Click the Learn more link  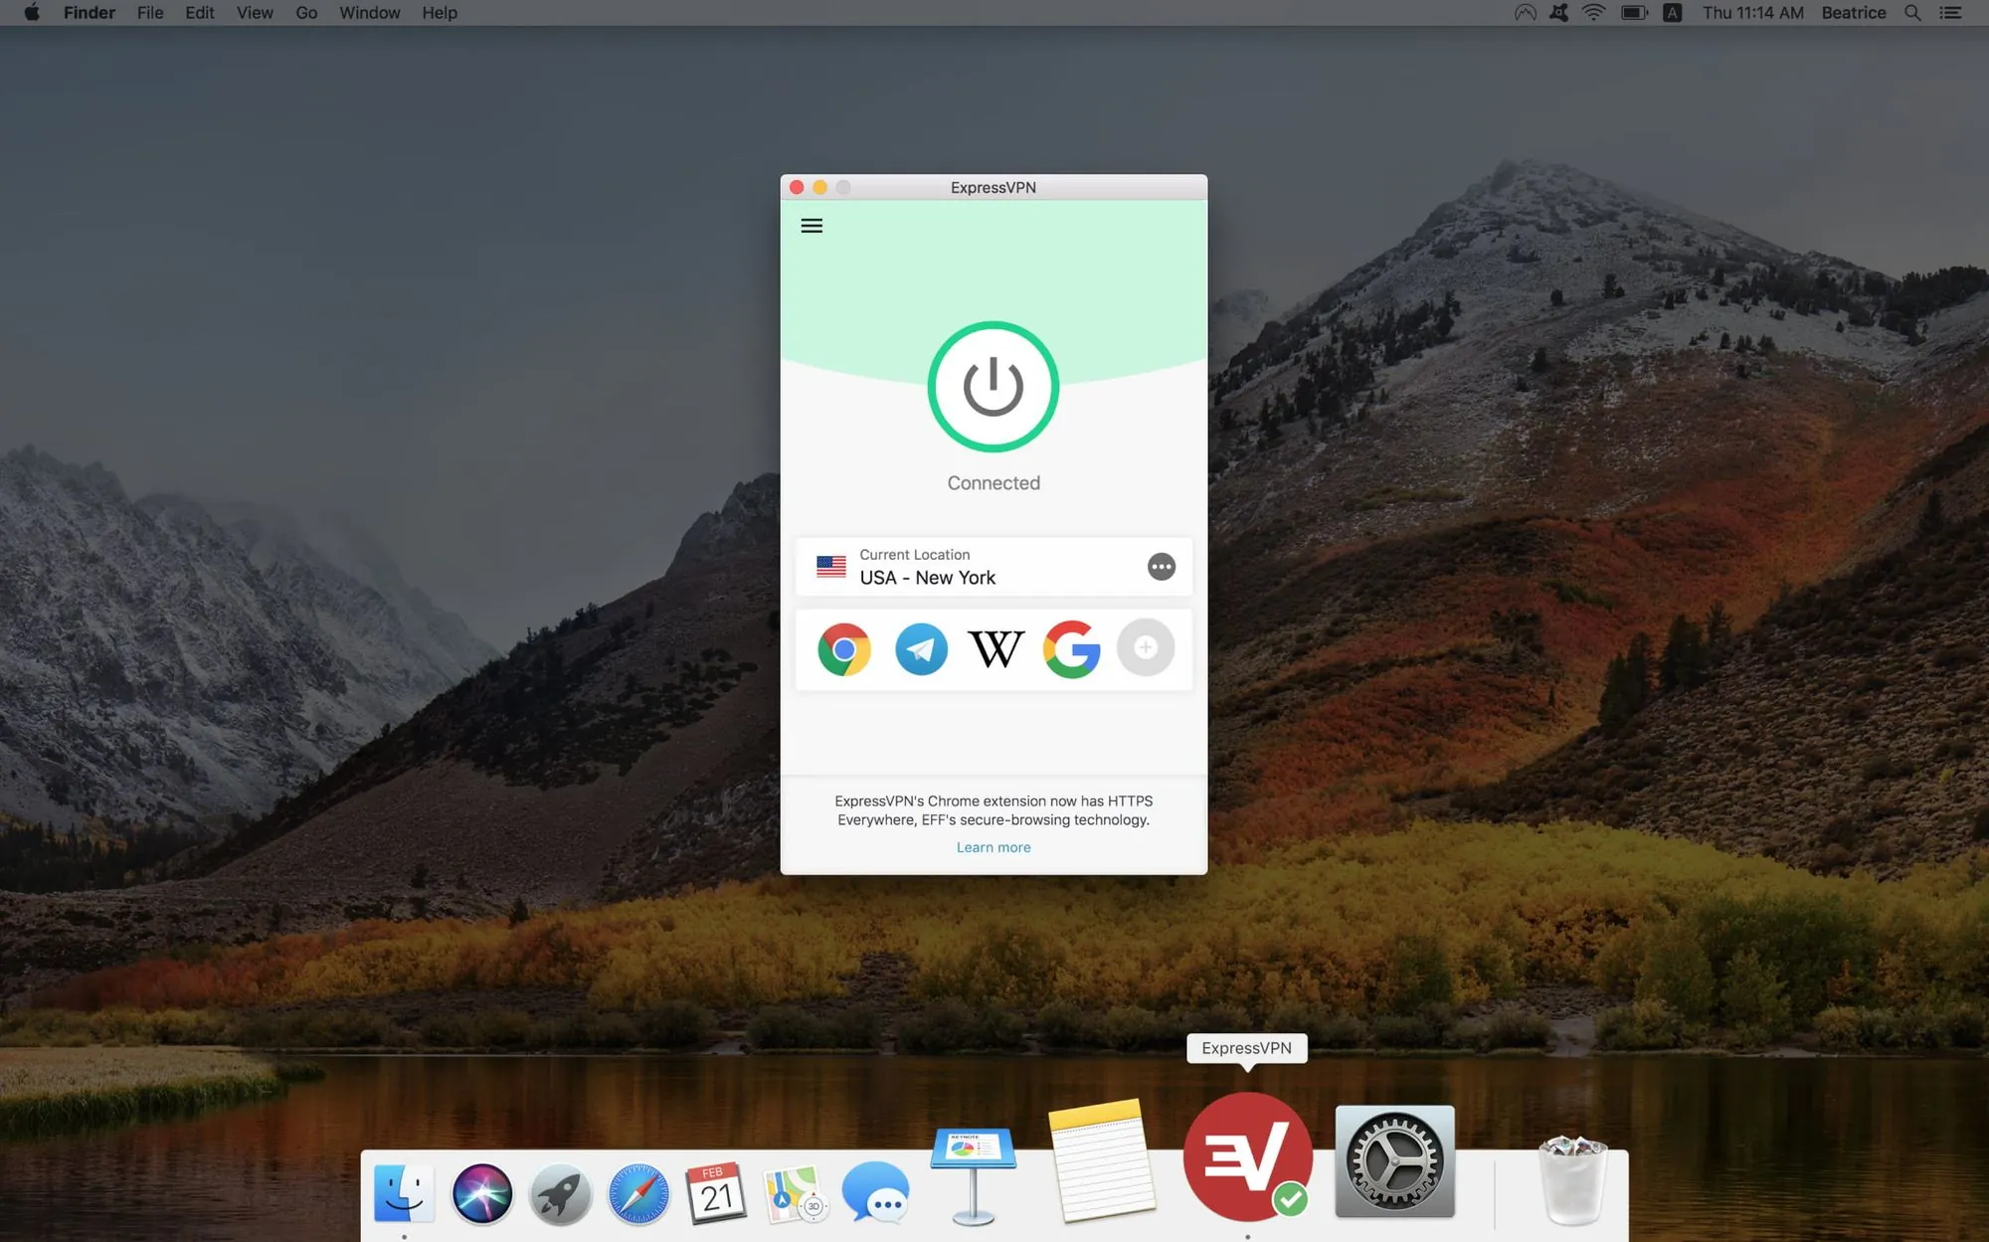(x=993, y=846)
